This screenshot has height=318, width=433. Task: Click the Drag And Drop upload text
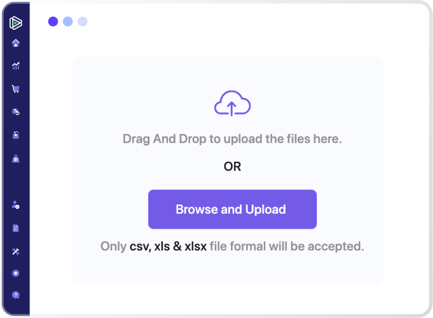pyautogui.click(x=232, y=139)
